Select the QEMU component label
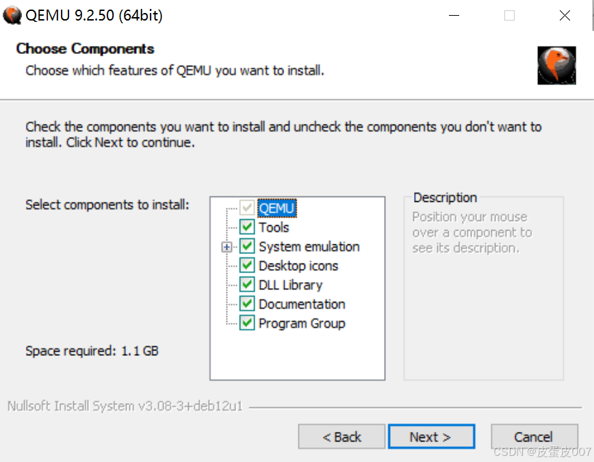This screenshot has width=594, height=462. pyautogui.click(x=277, y=208)
